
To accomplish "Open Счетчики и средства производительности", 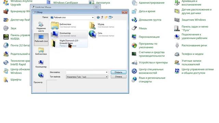I will pyautogui.click(x=148, y=54).
